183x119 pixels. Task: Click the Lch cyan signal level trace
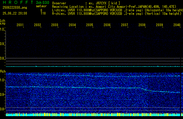point(93,66)
